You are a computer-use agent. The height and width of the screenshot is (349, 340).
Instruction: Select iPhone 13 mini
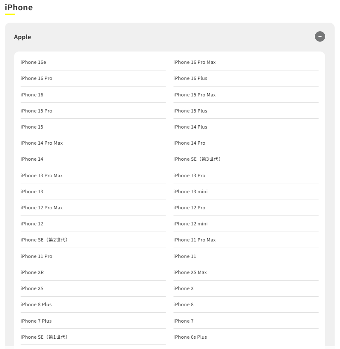point(190,192)
